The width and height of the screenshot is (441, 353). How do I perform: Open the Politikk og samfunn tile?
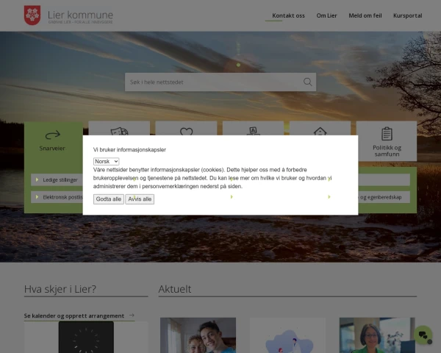tap(387, 141)
